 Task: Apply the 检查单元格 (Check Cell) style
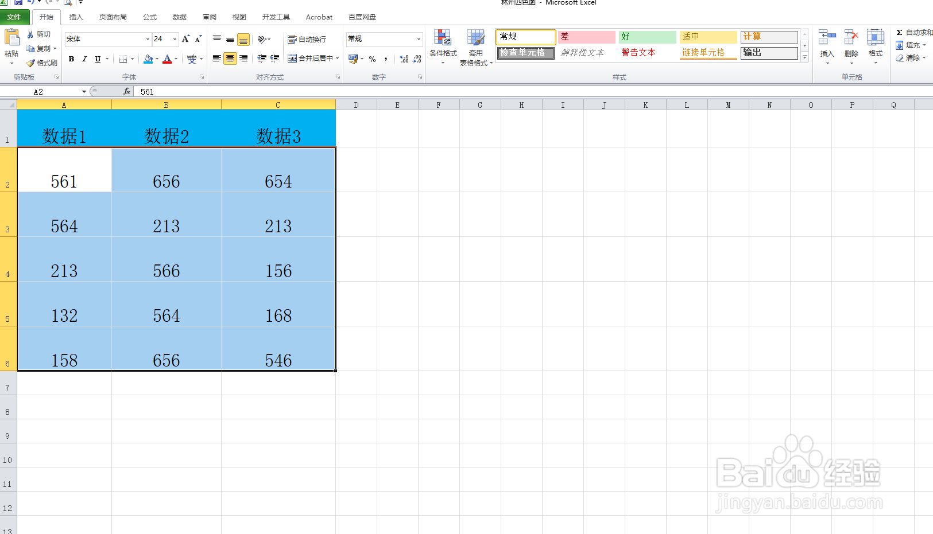tap(526, 53)
